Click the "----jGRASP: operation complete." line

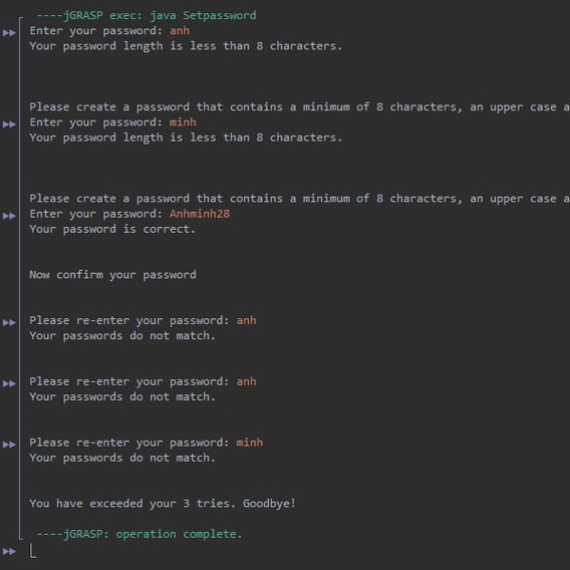(140, 534)
